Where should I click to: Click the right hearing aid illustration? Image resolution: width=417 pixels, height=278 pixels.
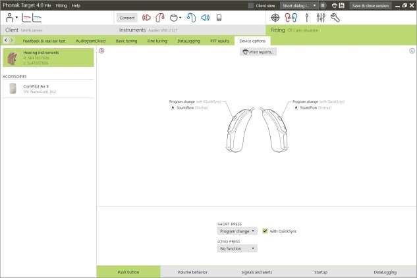point(274,130)
